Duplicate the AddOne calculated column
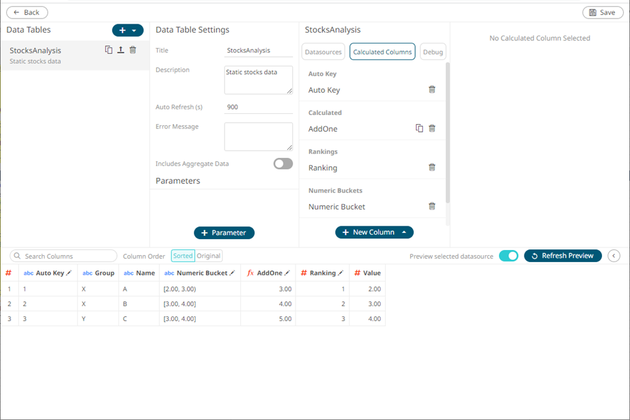Viewport: 630px width, 420px height. [419, 128]
